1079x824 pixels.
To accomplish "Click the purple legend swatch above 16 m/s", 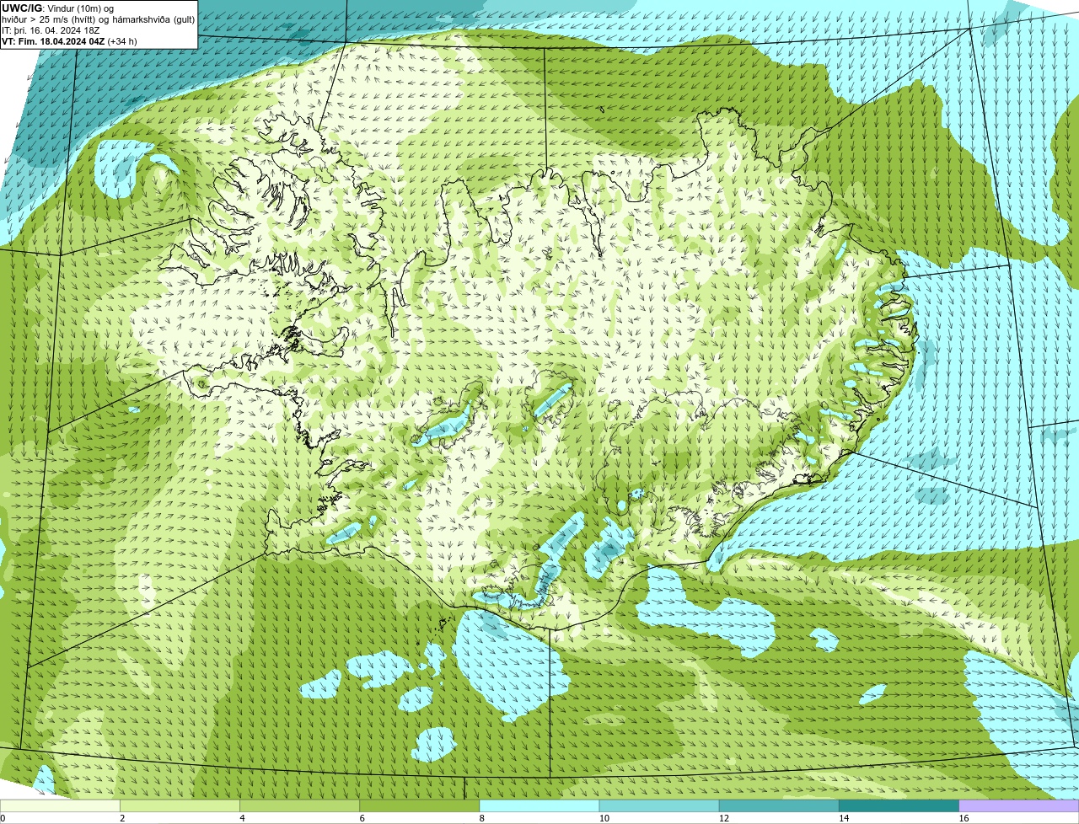I will click(x=1019, y=805).
